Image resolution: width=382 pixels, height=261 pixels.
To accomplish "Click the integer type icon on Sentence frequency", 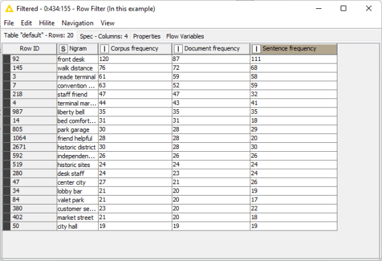I will pyautogui.click(x=256, y=49).
